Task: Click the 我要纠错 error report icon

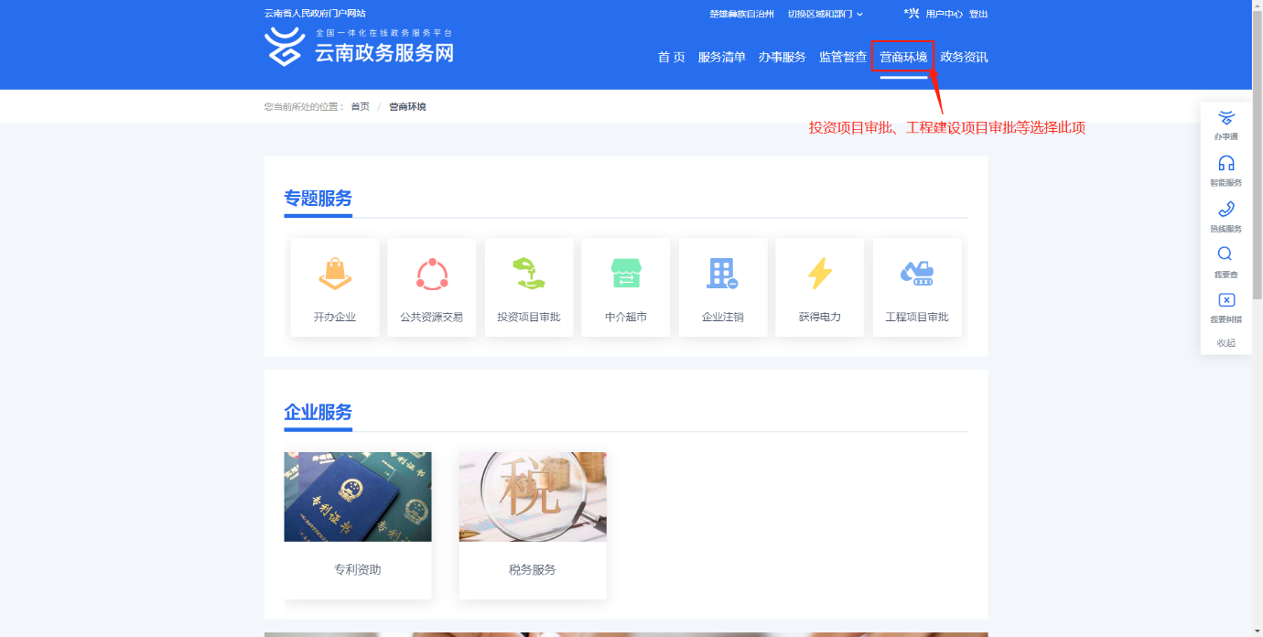Action: pos(1226,300)
